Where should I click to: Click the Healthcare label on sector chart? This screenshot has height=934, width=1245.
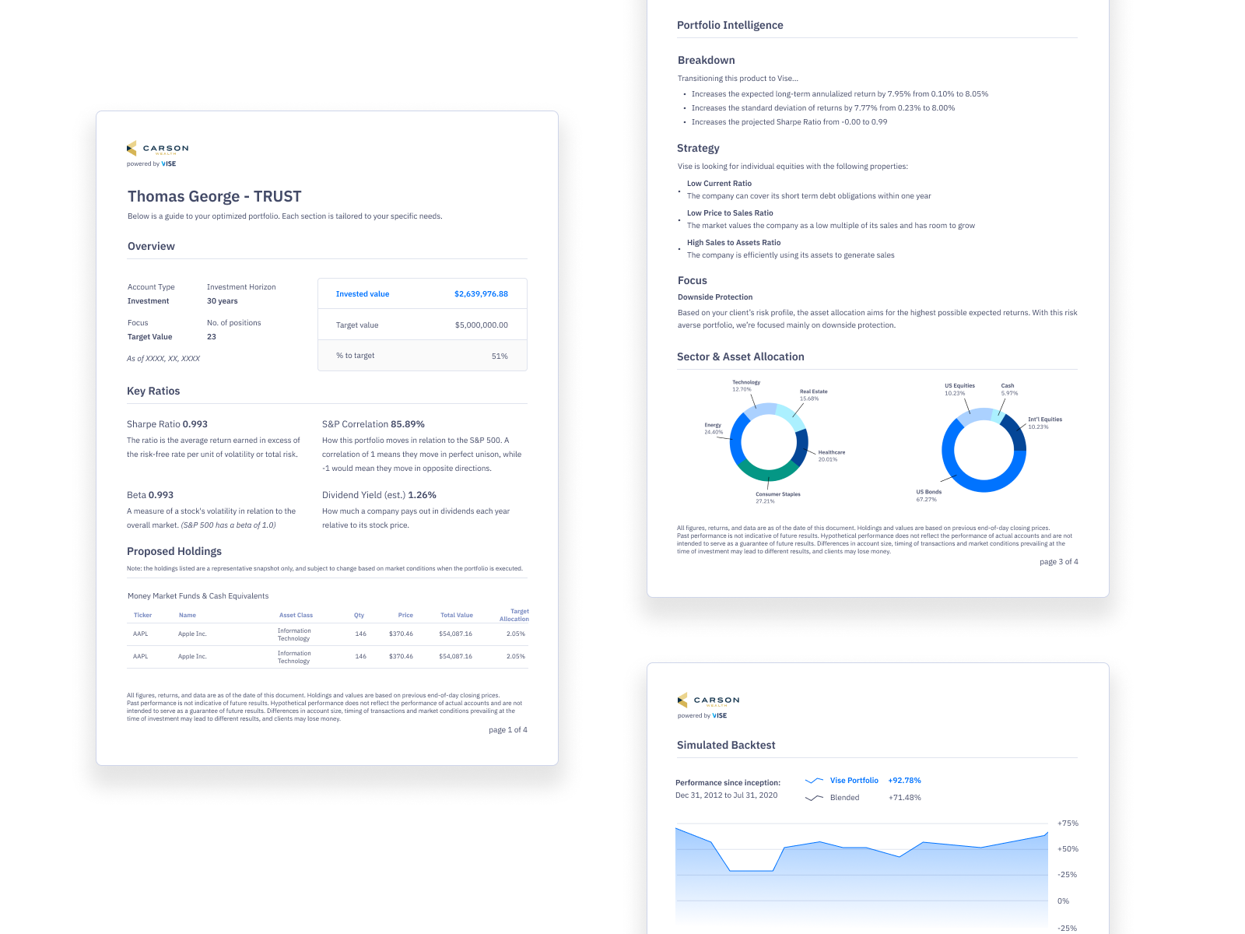coord(831,452)
